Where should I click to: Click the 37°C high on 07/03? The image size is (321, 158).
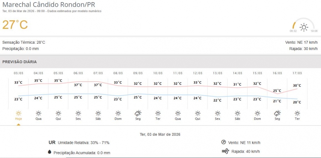pos(98,85)
